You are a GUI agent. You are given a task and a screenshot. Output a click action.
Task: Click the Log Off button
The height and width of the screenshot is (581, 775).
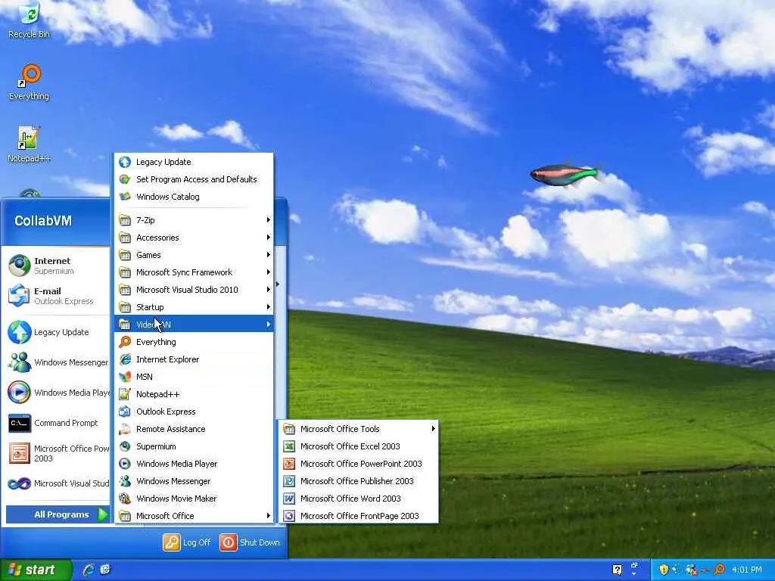pyautogui.click(x=188, y=542)
